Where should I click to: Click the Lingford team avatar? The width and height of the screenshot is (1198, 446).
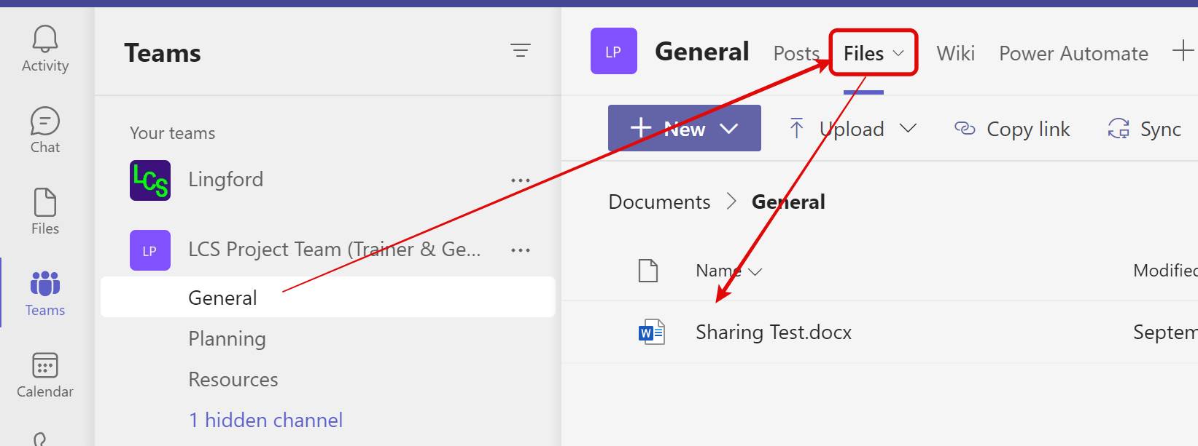coord(150,180)
